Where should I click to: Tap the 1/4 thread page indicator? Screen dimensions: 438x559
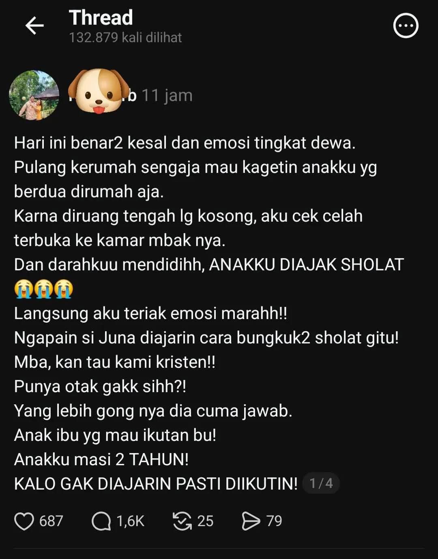(x=321, y=483)
